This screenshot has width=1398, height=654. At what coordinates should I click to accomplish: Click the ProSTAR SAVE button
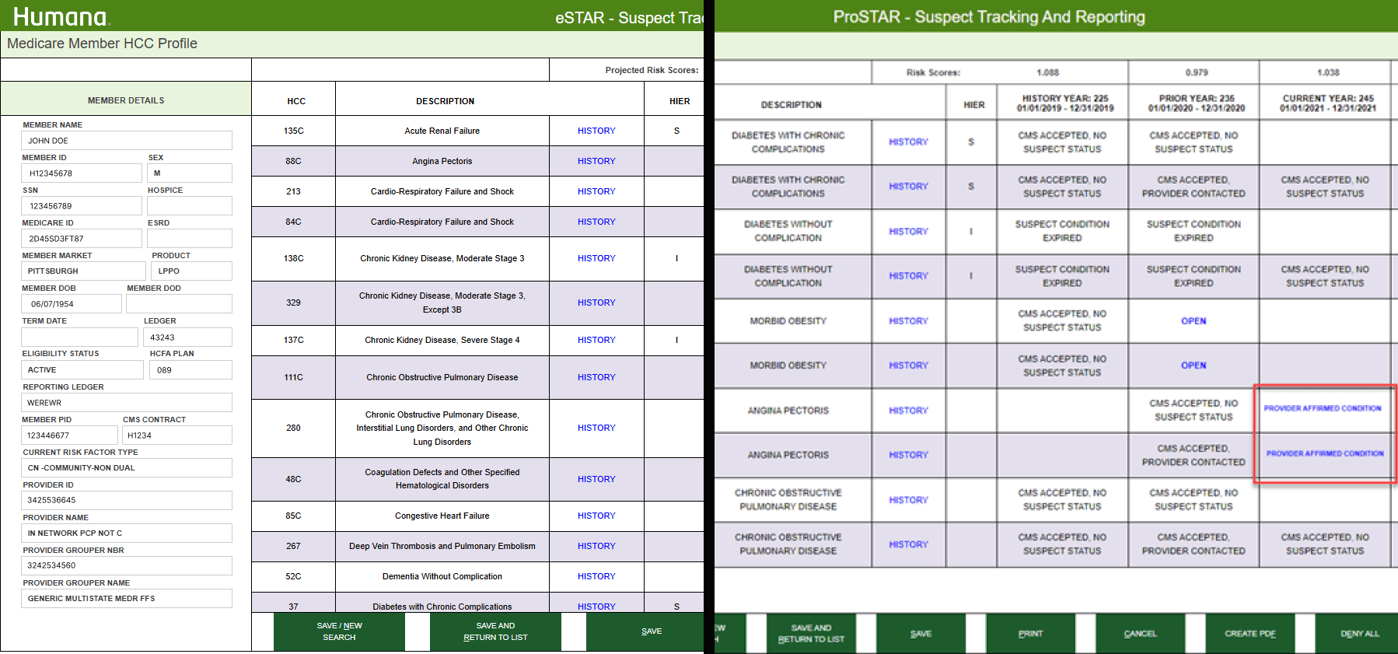click(x=921, y=634)
